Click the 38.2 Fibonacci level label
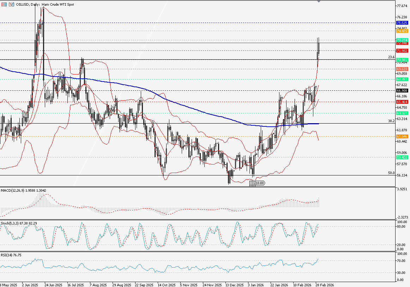This screenshot has width=410, height=287. (391, 121)
